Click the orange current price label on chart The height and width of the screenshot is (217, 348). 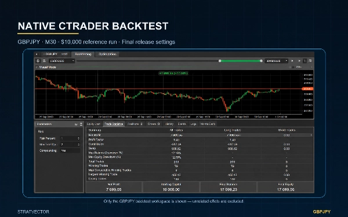pos(307,89)
